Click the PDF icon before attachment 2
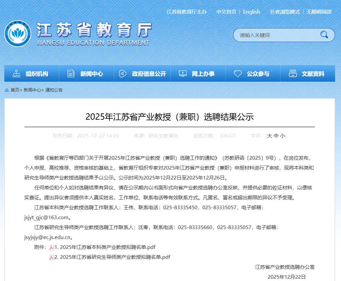The height and width of the screenshot is (281, 341). tap(52, 257)
